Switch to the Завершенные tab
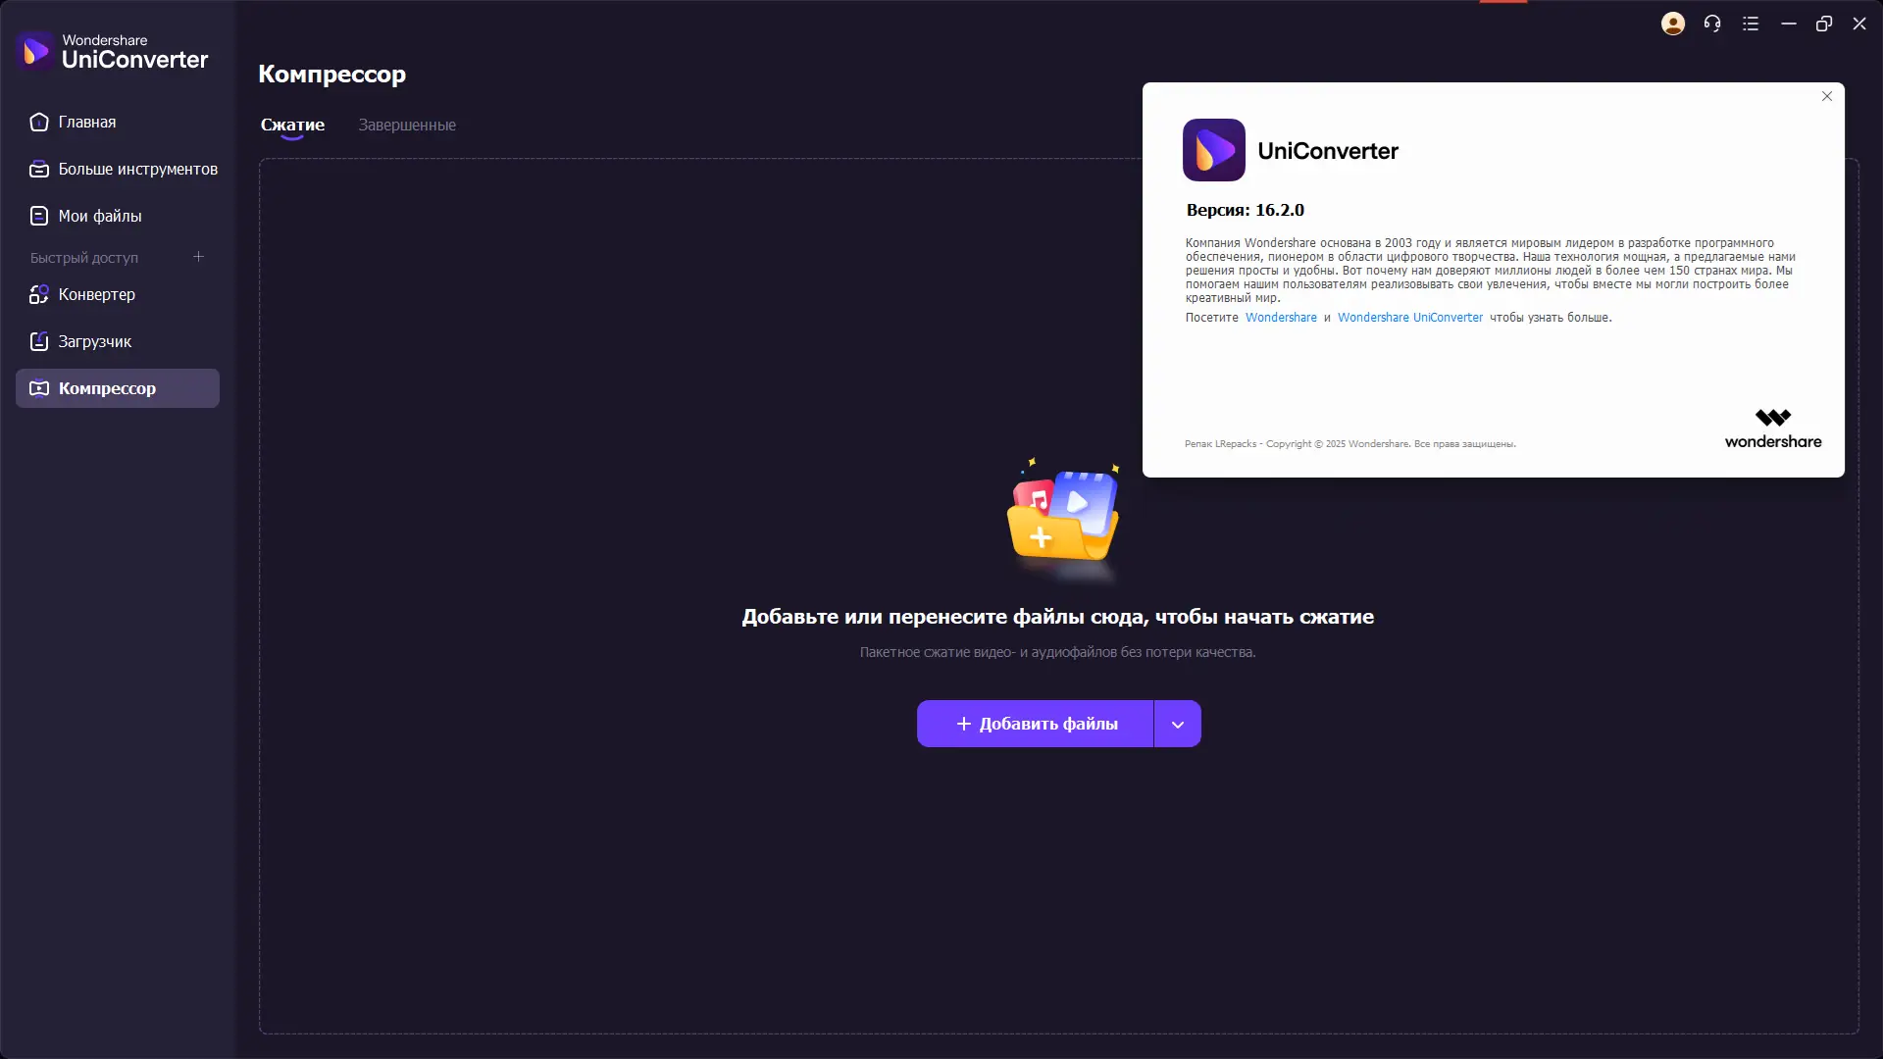Image resolution: width=1883 pixels, height=1059 pixels. [407, 126]
